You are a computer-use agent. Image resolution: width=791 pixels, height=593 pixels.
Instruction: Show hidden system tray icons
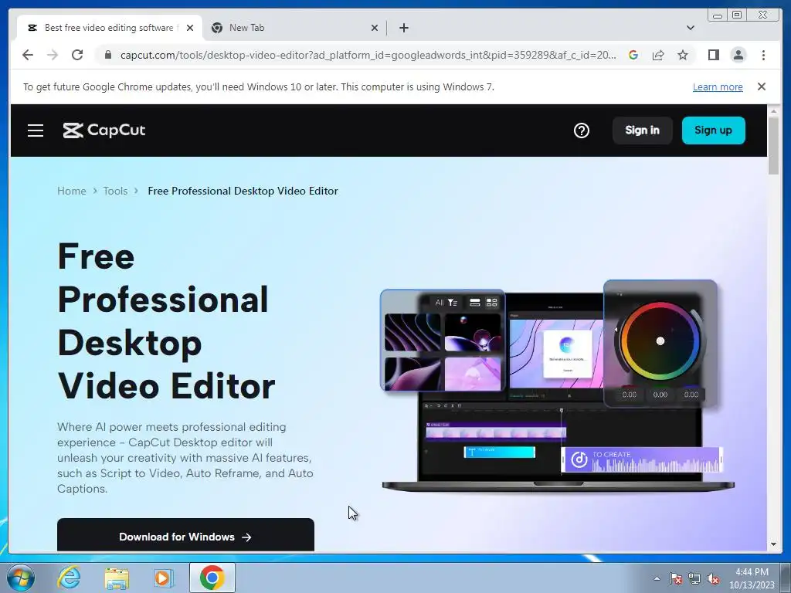(657, 578)
